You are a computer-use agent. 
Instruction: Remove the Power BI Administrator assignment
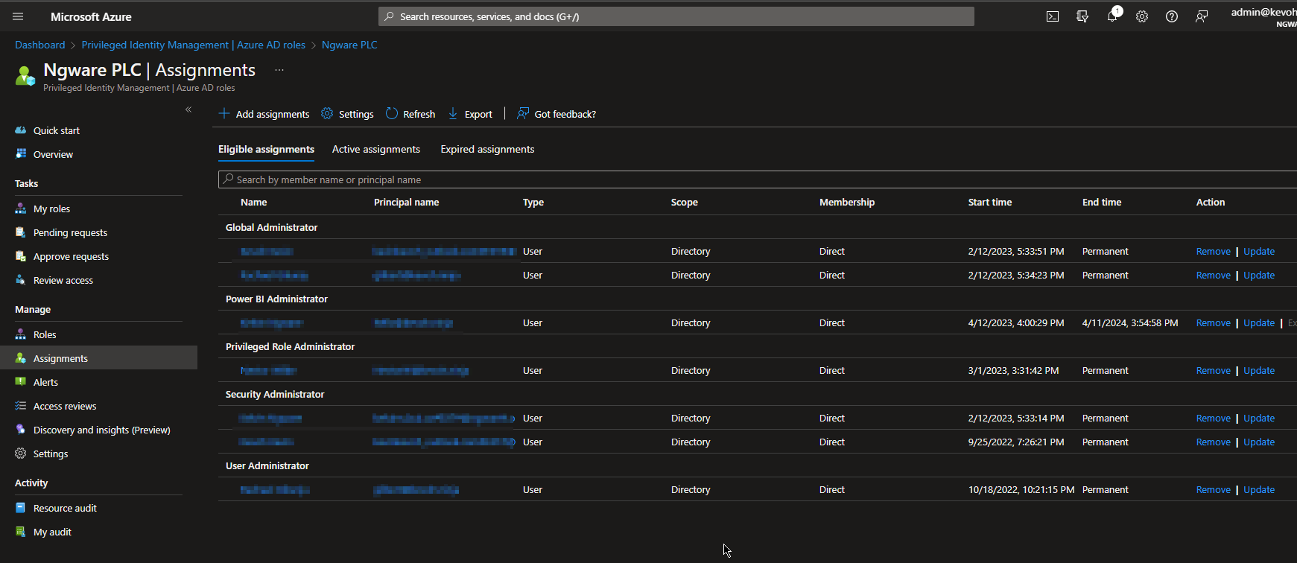pyautogui.click(x=1213, y=322)
